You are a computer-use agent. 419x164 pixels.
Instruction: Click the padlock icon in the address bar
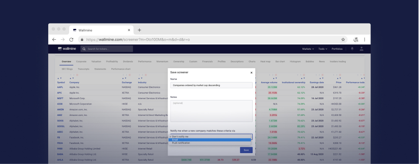(x=82, y=39)
